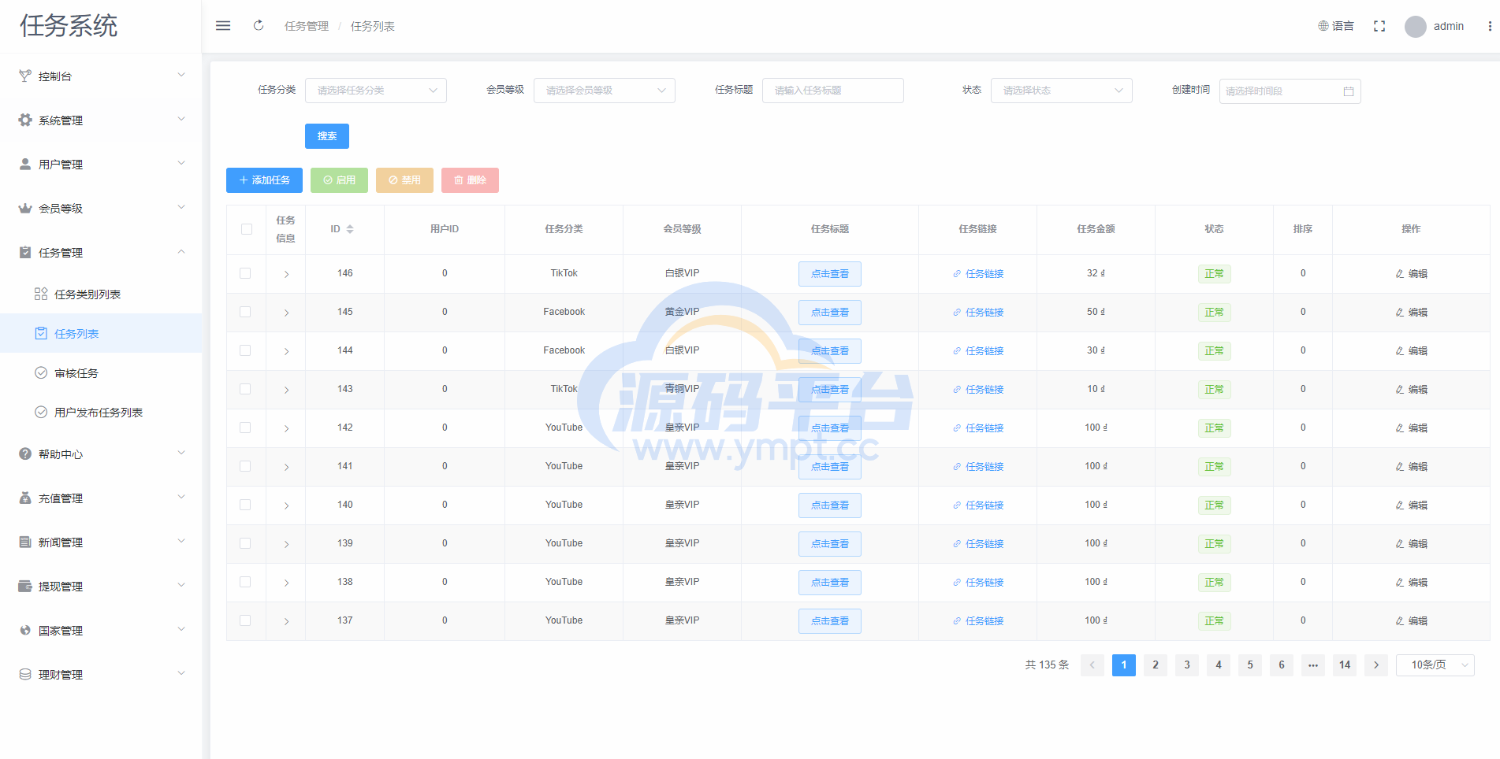
Task: Click the 任务标题 input field
Action: tap(833, 91)
